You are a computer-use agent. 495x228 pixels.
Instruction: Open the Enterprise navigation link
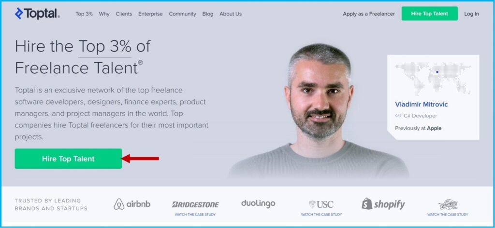[x=150, y=14]
